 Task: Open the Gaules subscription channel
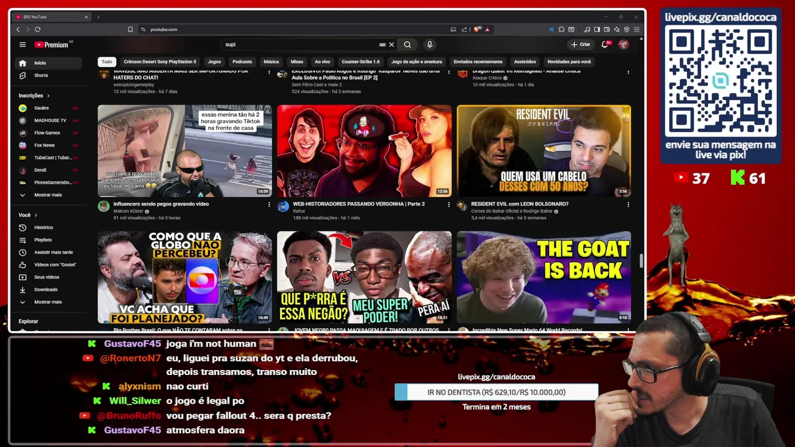[48, 108]
